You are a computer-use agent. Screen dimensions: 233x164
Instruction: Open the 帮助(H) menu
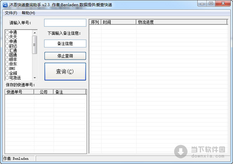pyautogui.click(x=28, y=13)
